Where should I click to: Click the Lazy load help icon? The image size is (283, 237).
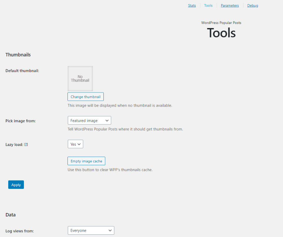pos(26,145)
